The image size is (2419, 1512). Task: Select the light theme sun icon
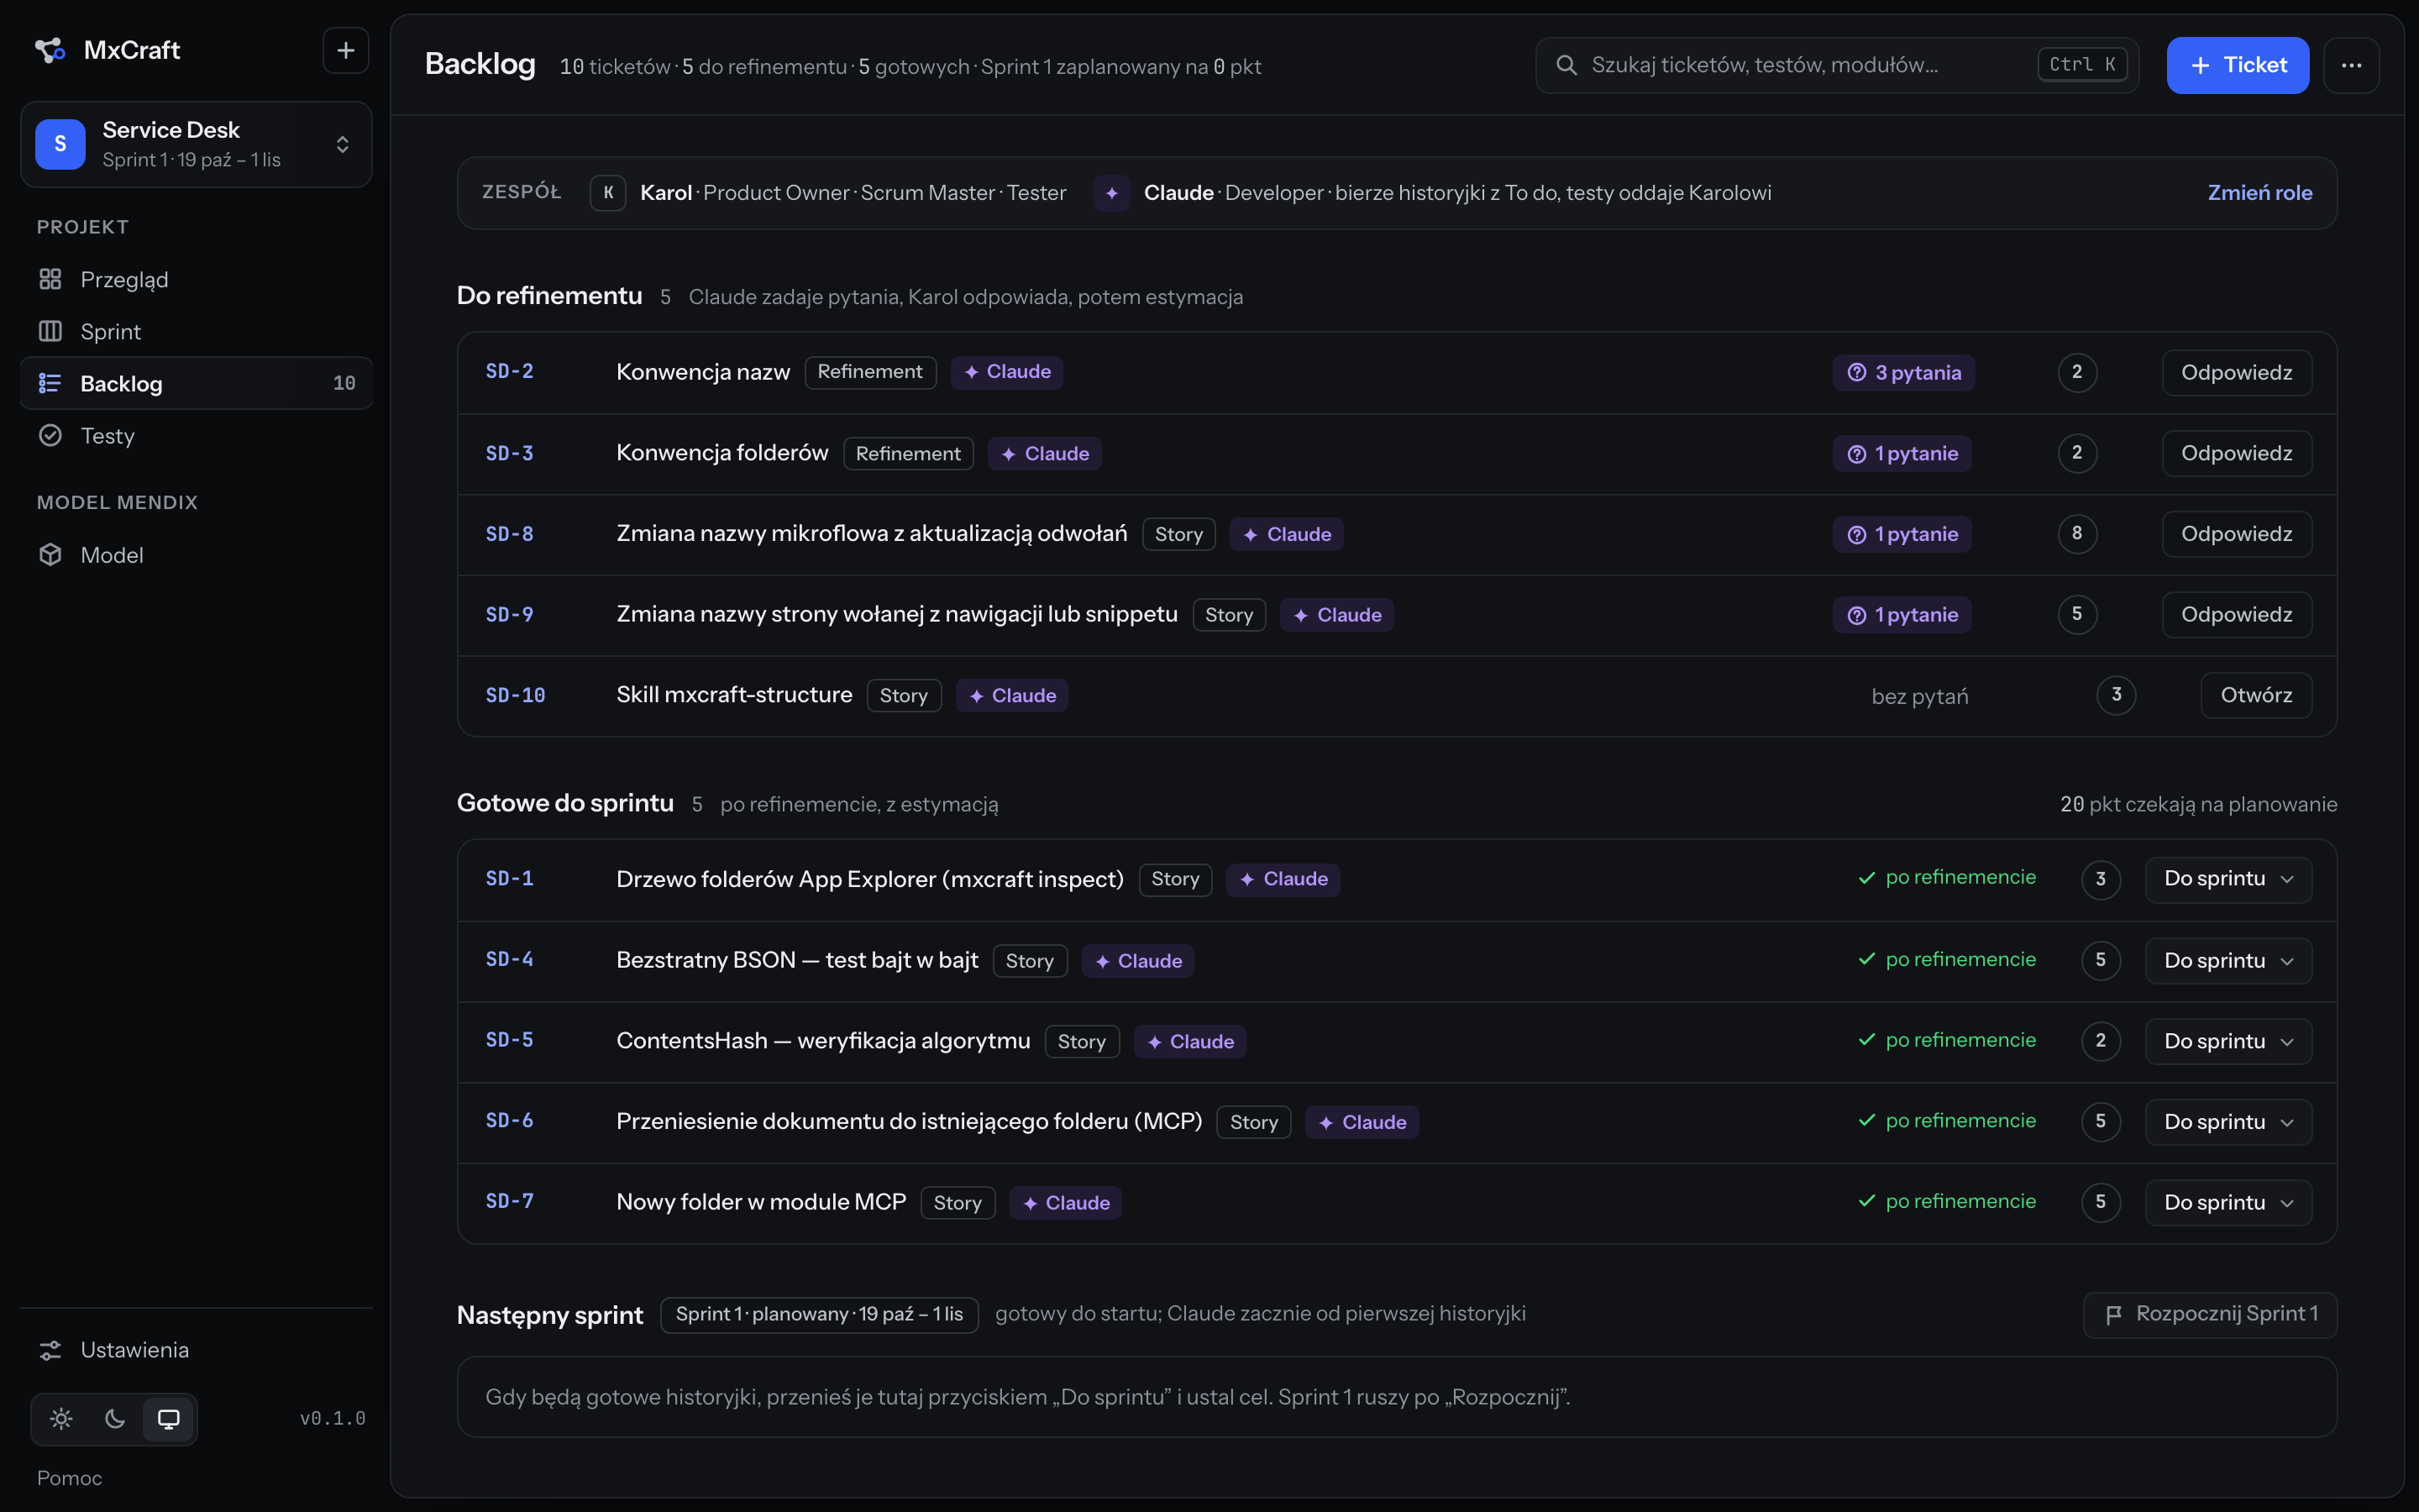click(x=61, y=1418)
